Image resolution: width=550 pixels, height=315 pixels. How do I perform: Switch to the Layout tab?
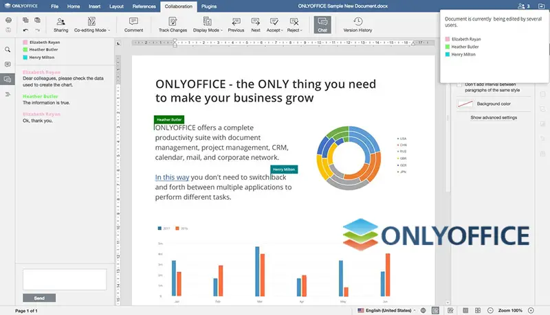(116, 6)
